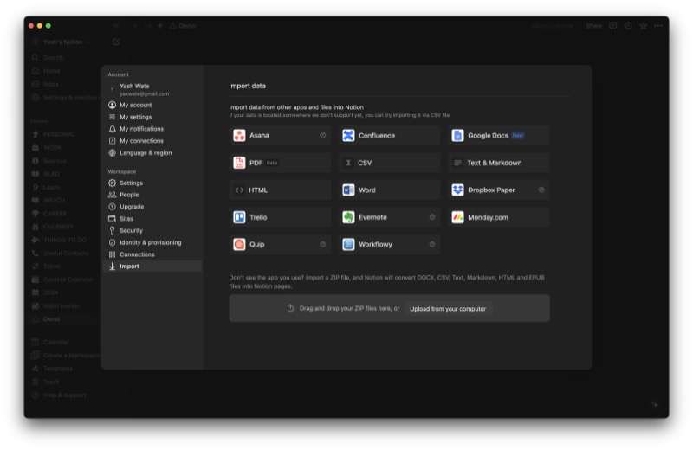Viewport: 693px width, 450px height.
Task: Open help for Evernote import
Action: coord(432,217)
